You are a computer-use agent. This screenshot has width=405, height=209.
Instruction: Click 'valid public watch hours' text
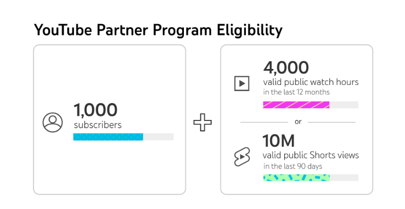coord(311,82)
